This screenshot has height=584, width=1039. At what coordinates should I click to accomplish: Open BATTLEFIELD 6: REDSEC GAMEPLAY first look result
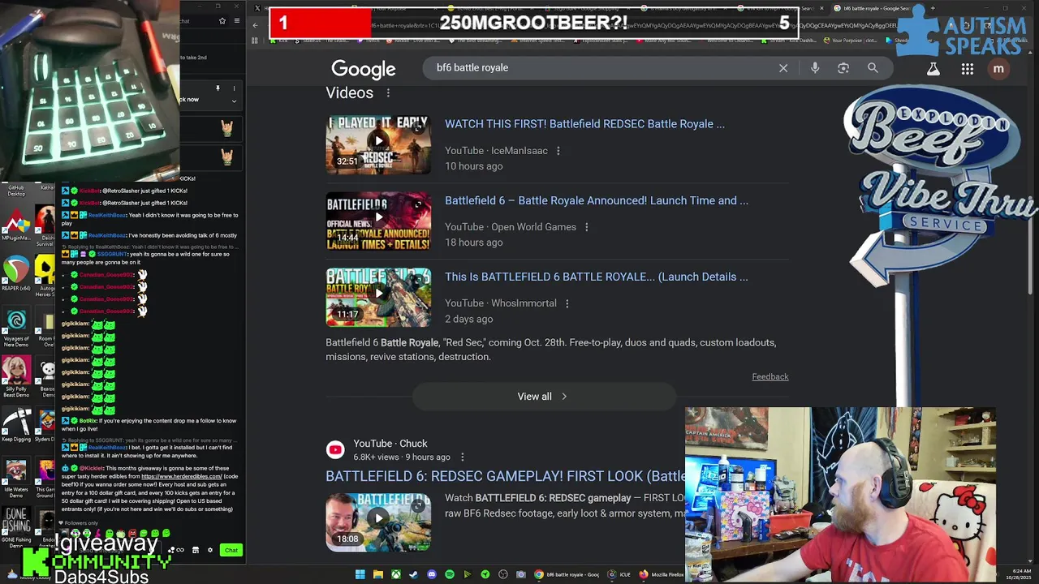pos(505,476)
